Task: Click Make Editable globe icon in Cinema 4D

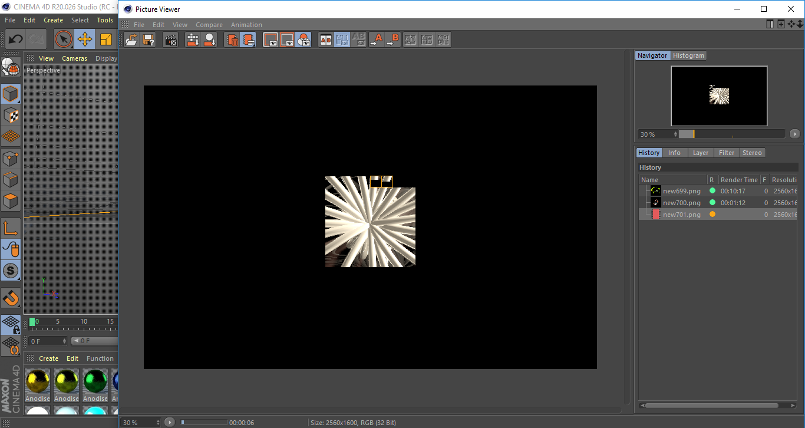Action: pyautogui.click(x=11, y=68)
